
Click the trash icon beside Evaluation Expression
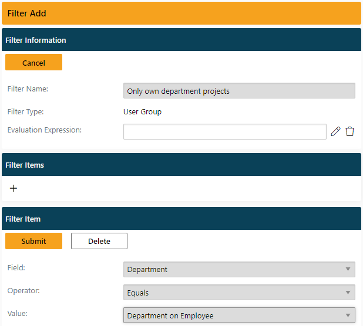click(x=349, y=131)
